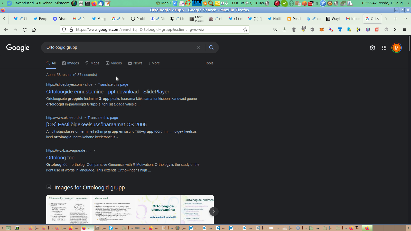Open the Ortoloog töö result
411x231 pixels.
[x=60, y=158]
